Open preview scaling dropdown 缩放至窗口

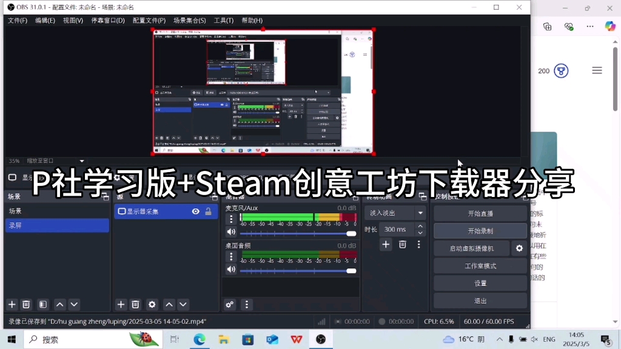coord(55,161)
